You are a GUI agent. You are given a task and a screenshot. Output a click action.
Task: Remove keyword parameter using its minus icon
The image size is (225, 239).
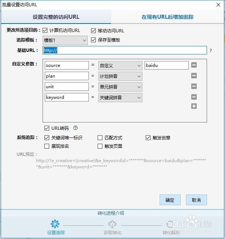click(194, 97)
